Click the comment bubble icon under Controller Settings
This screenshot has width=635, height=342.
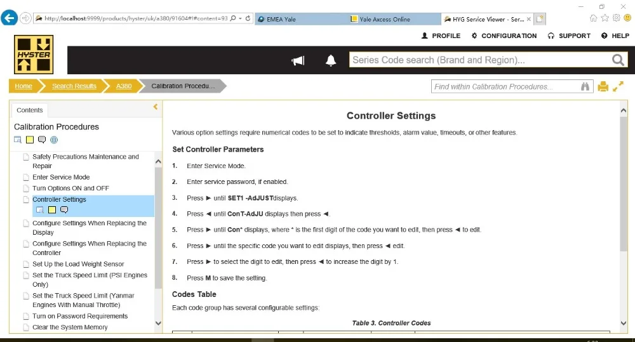point(64,209)
